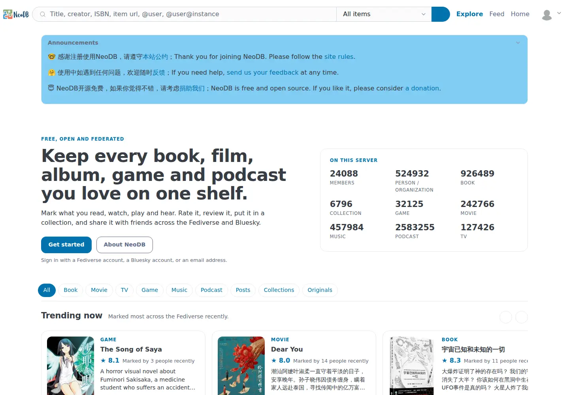Select the Game filter tab
The image size is (569, 395).
pyautogui.click(x=150, y=290)
